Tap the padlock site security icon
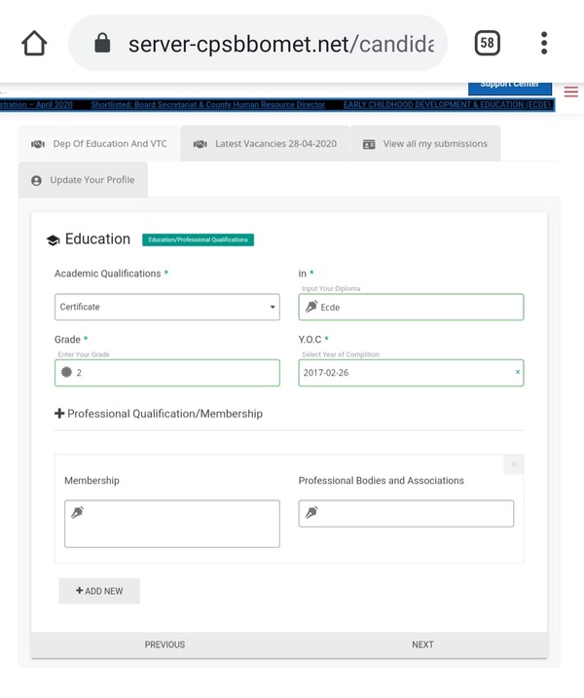Image resolution: width=584 pixels, height=698 pixels. tap(101, 44)
